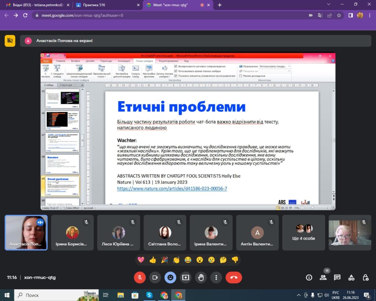Send the thumbs up emoji reaction
The height and width of the screenshot is (301, 376).
(x=153, y=260)
